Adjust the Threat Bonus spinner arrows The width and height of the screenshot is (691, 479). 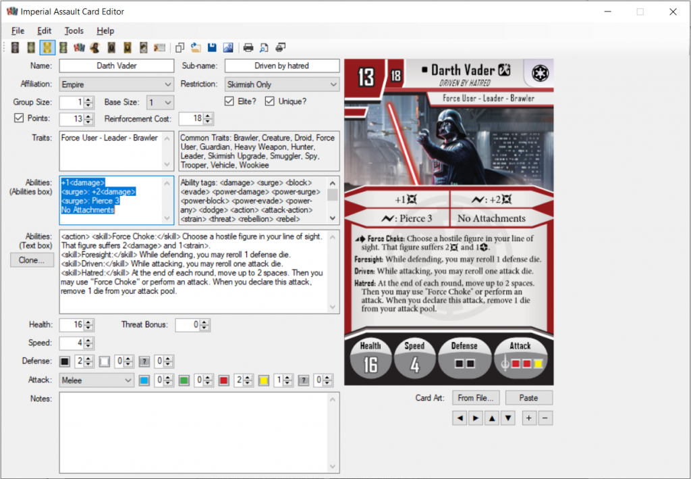[204, 325]
